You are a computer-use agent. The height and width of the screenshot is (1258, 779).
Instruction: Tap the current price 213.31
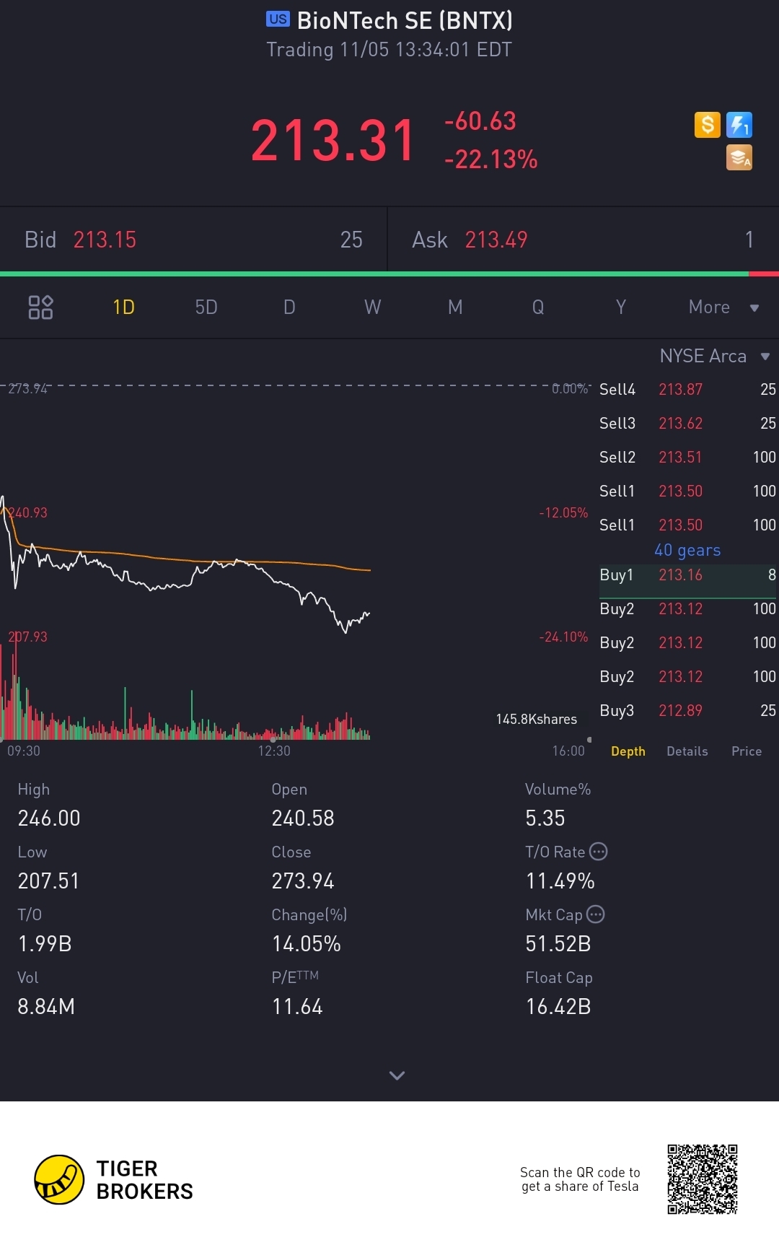pos(333,140)
